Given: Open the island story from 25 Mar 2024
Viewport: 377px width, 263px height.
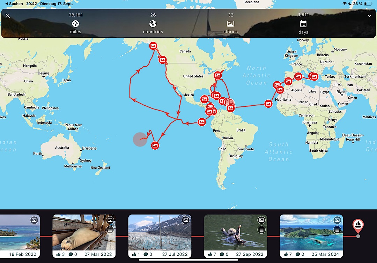Looking at the screenshot, I should coord(311,232).
